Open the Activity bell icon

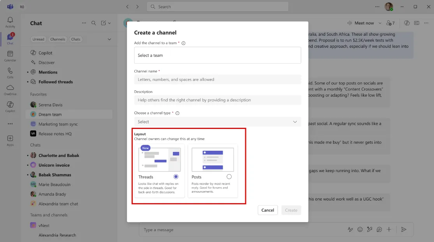point(10,22)
